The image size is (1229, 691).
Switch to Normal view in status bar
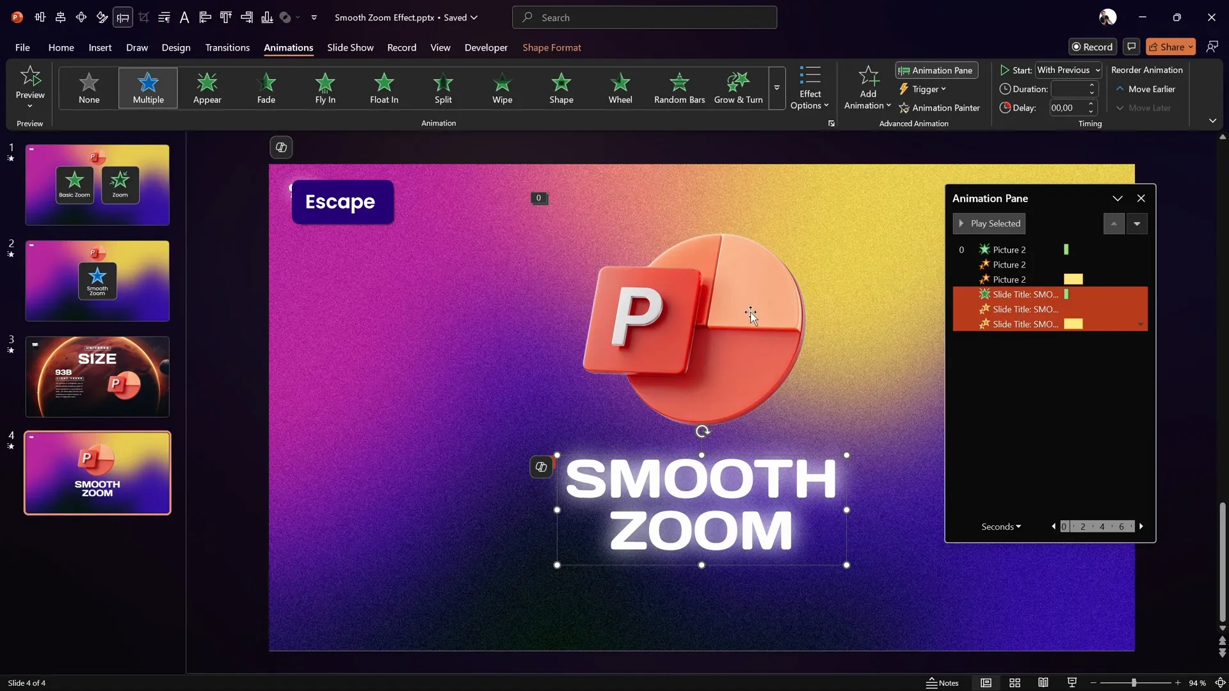point(986,683)
